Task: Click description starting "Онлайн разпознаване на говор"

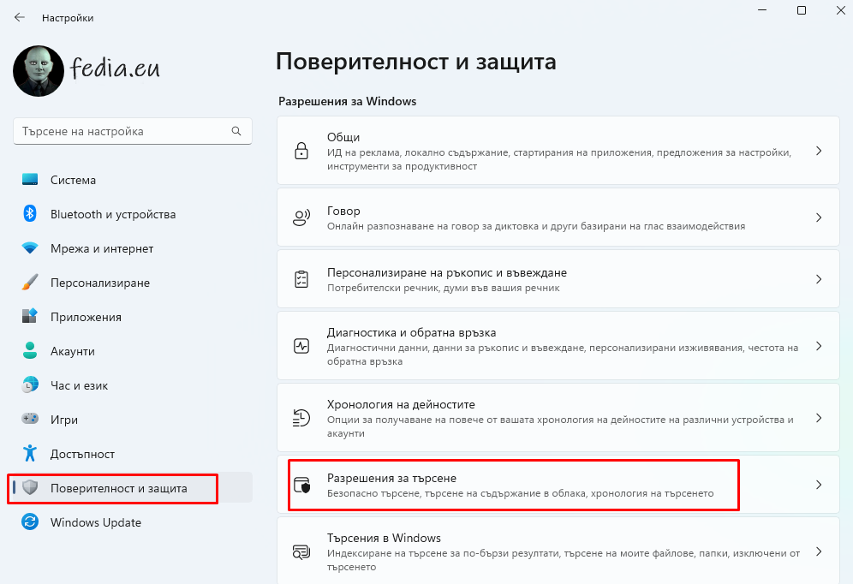Action: point(536,226)
